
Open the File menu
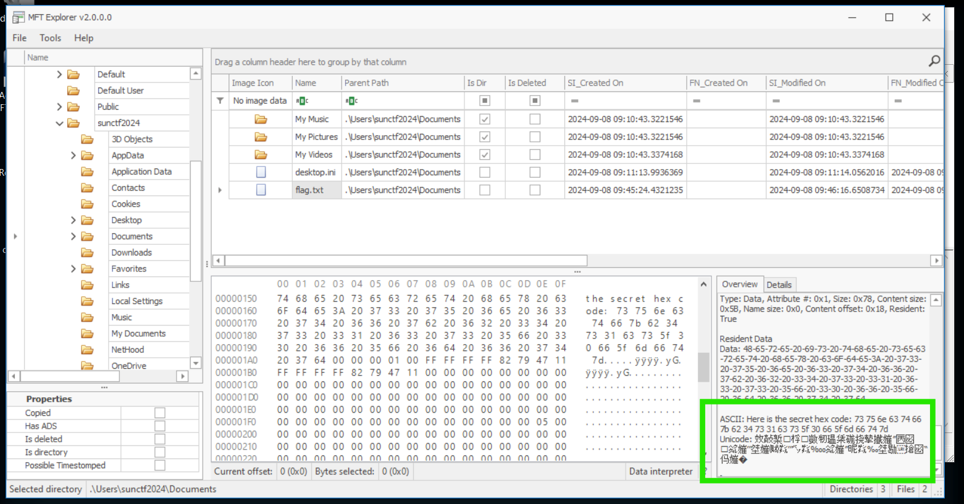19,38
